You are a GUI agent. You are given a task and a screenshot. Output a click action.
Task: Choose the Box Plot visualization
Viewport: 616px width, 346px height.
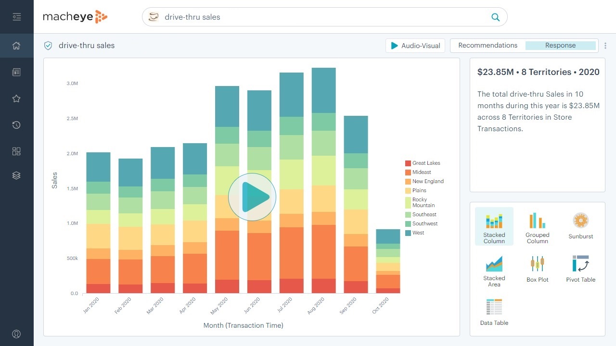tap(537, 269)
